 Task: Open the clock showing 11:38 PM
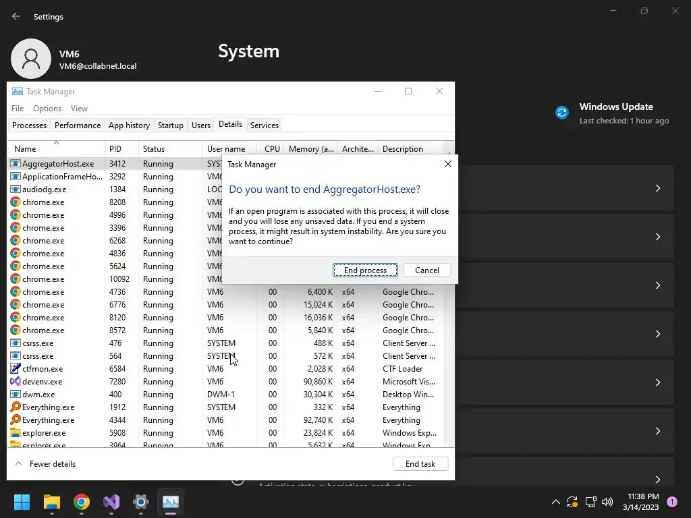point(640,502)
